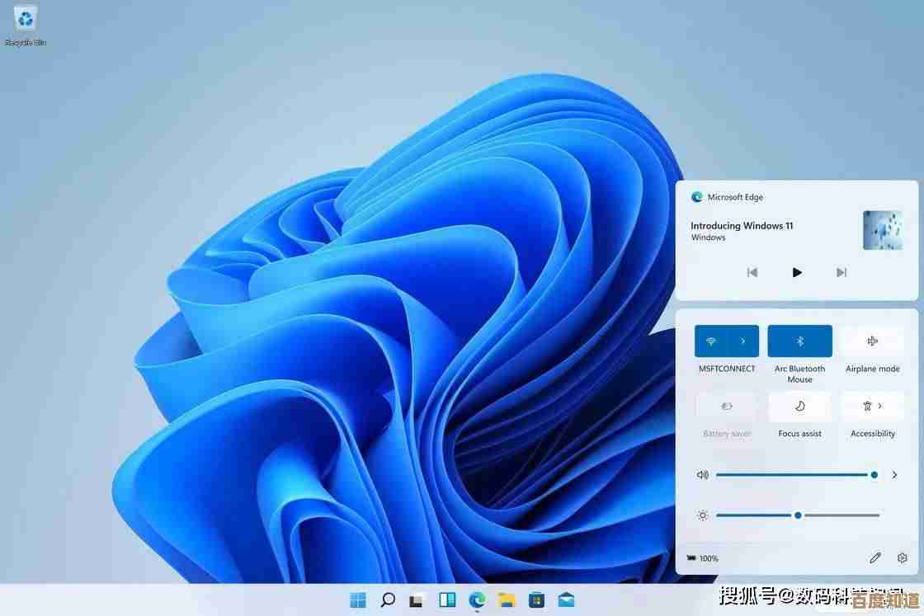
Task: Expand Accessibility options with the chevron
Action: click(884, 406)
